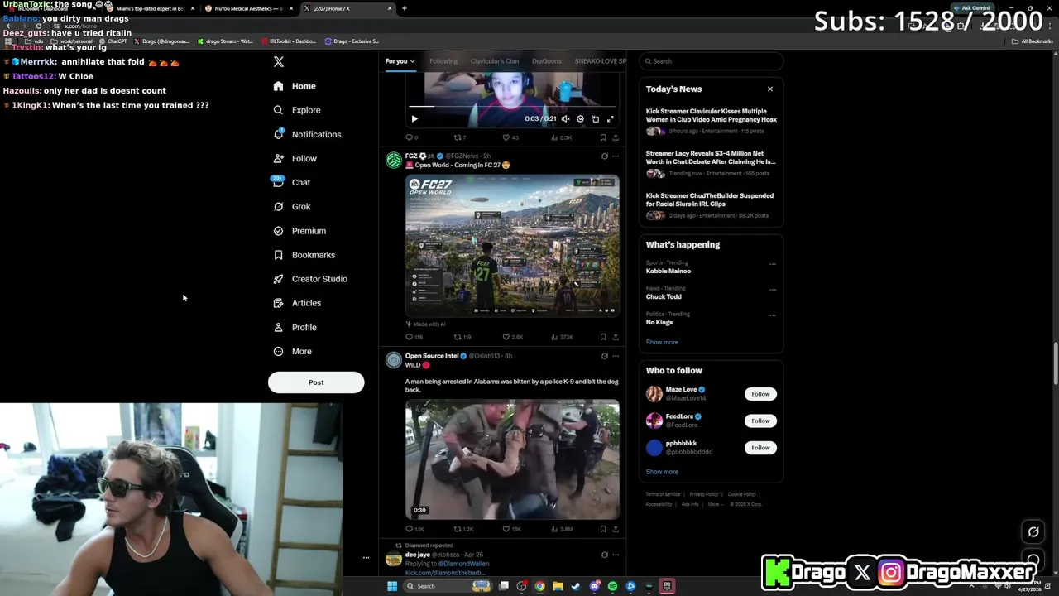Open more options on Open Source Intel post
1059x596 pixels.
pos(615,356)
